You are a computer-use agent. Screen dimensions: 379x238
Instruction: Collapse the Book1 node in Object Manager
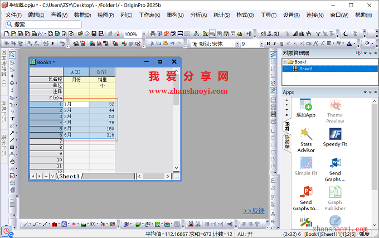point(285,62)
